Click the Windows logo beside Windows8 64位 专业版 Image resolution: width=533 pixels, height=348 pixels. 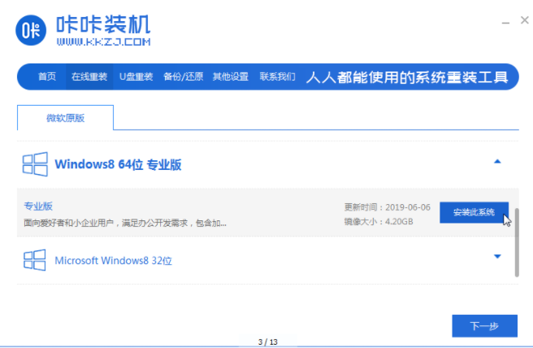point(35,164)
